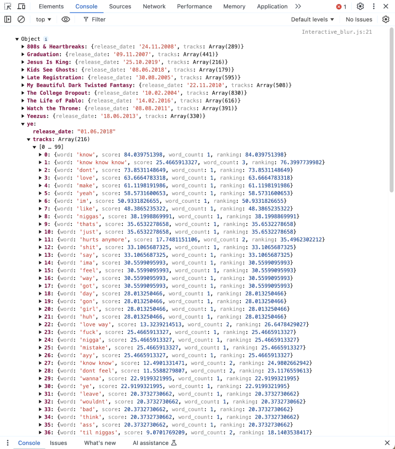The image size is (395, 449).
Task: Show the console sidebar
Action: (x=8, y=19)
